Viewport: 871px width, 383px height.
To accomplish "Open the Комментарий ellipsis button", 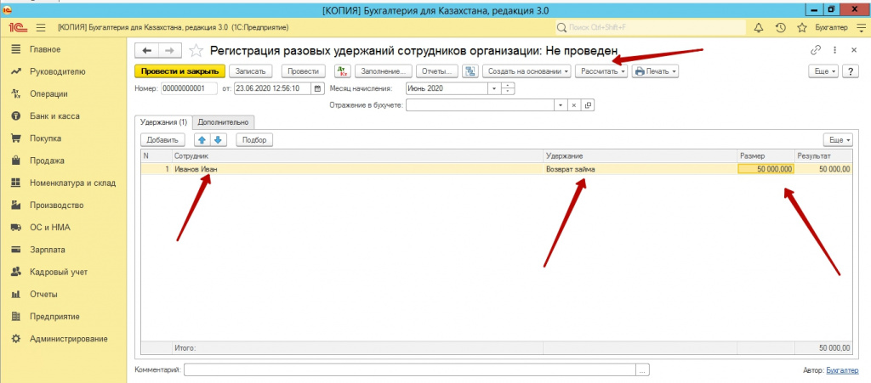I will pyautogui.click(x=643, y=369).
